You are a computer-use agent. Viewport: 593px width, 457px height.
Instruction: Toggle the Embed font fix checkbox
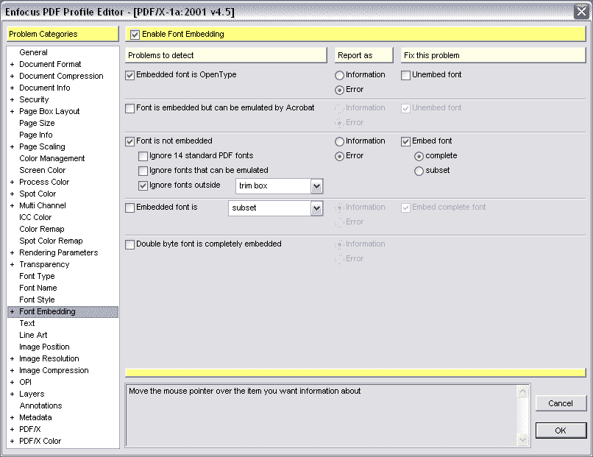(x=406, y=141)
